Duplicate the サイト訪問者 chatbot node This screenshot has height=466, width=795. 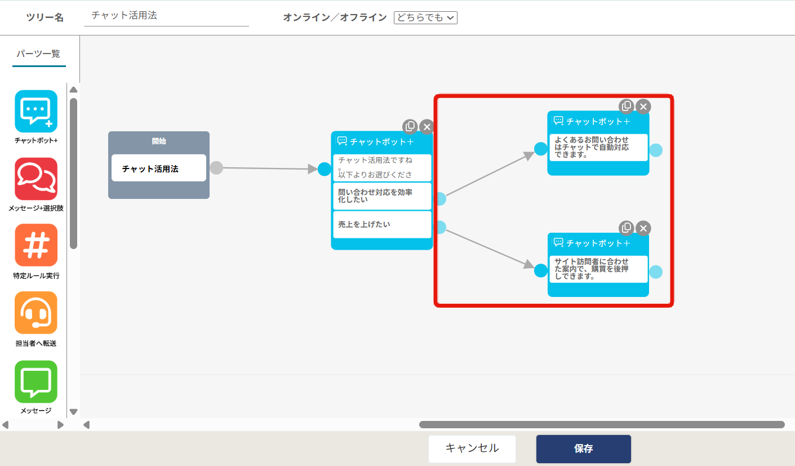point(627,228)
